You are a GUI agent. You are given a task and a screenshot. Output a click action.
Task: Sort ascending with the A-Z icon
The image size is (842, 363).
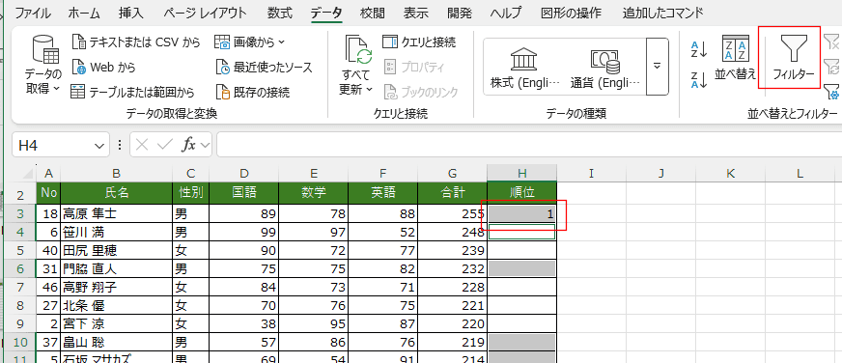699,49
